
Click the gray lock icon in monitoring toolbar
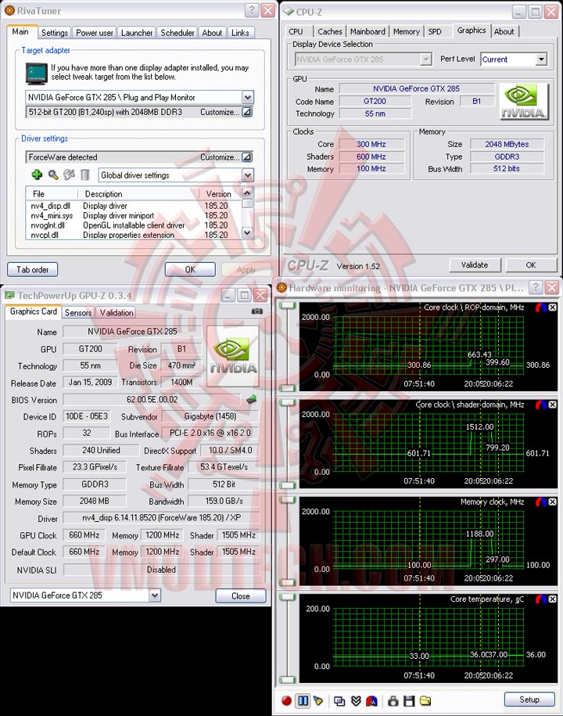393,700
